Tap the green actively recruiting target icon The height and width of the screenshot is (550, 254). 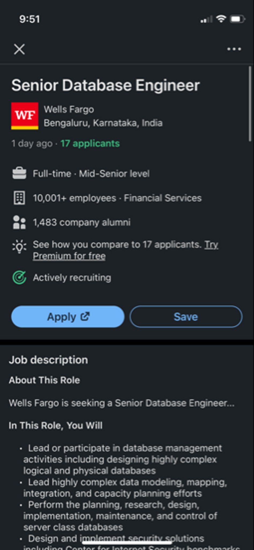[19, 277]
